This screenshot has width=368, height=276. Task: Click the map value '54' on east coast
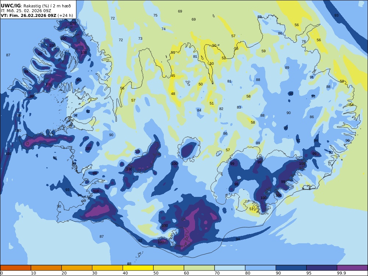[x=351, y=105]
